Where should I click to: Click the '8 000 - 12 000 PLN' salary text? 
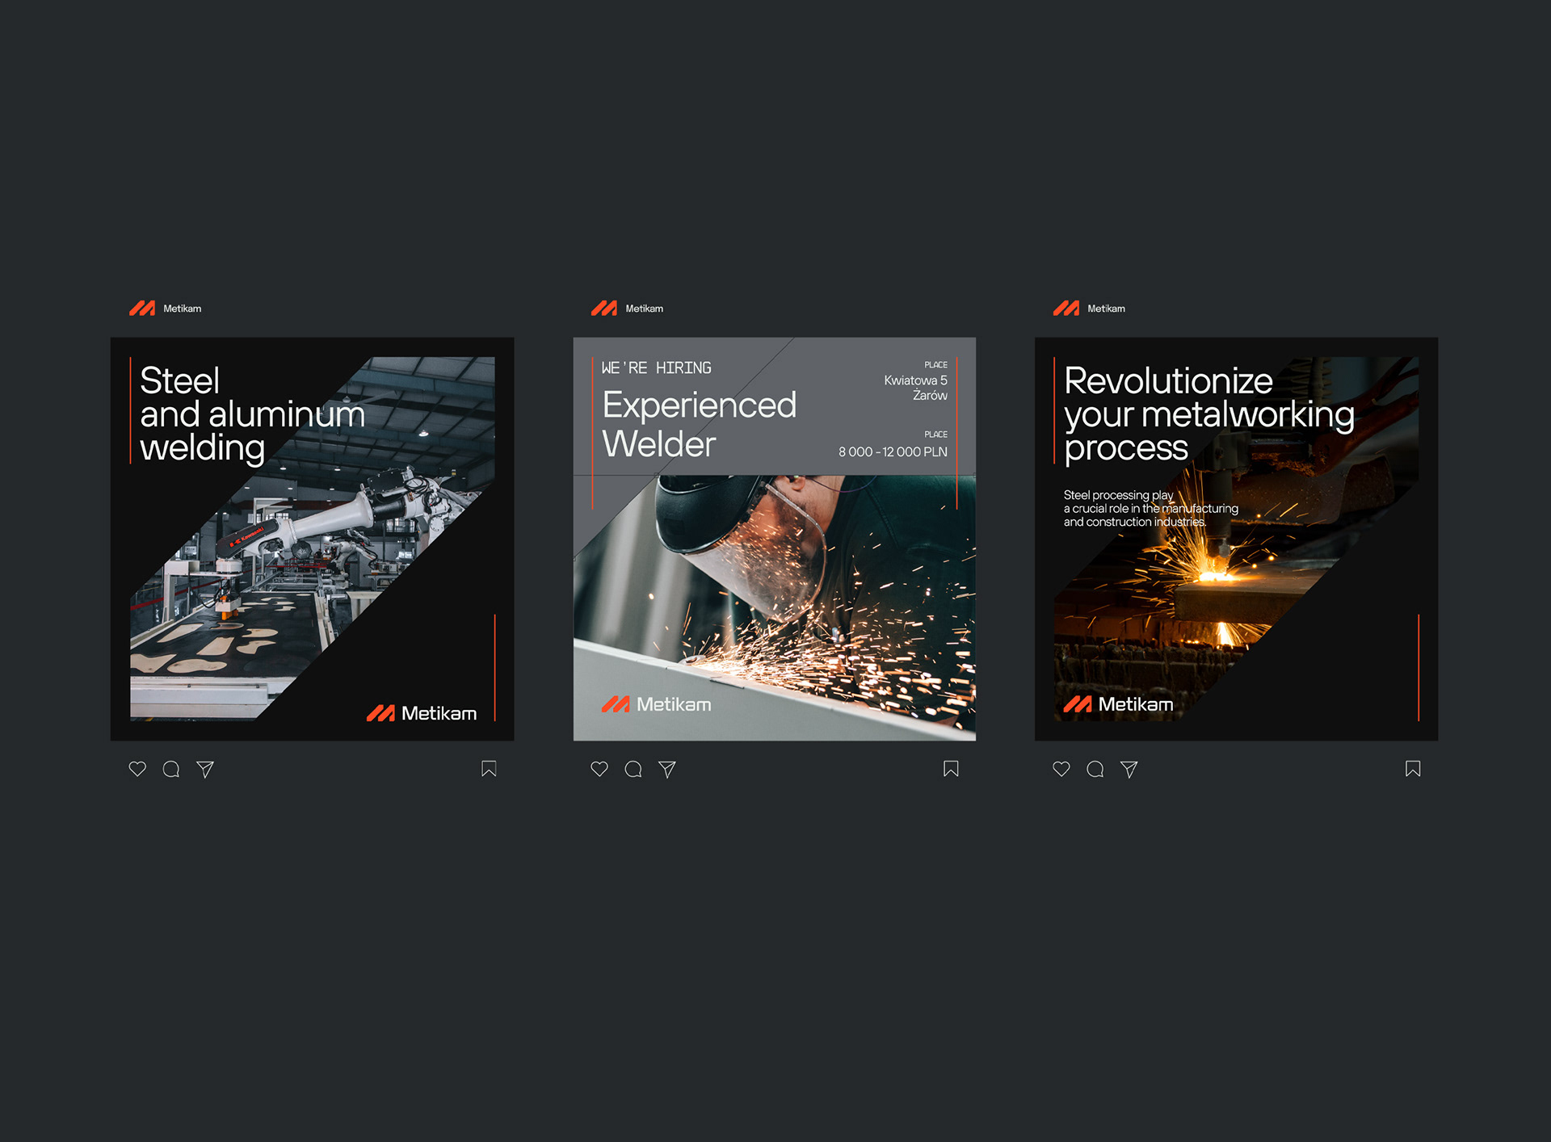[893, 451]
